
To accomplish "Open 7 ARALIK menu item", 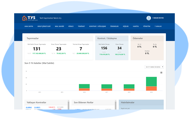I will click(x=158, y=26).
